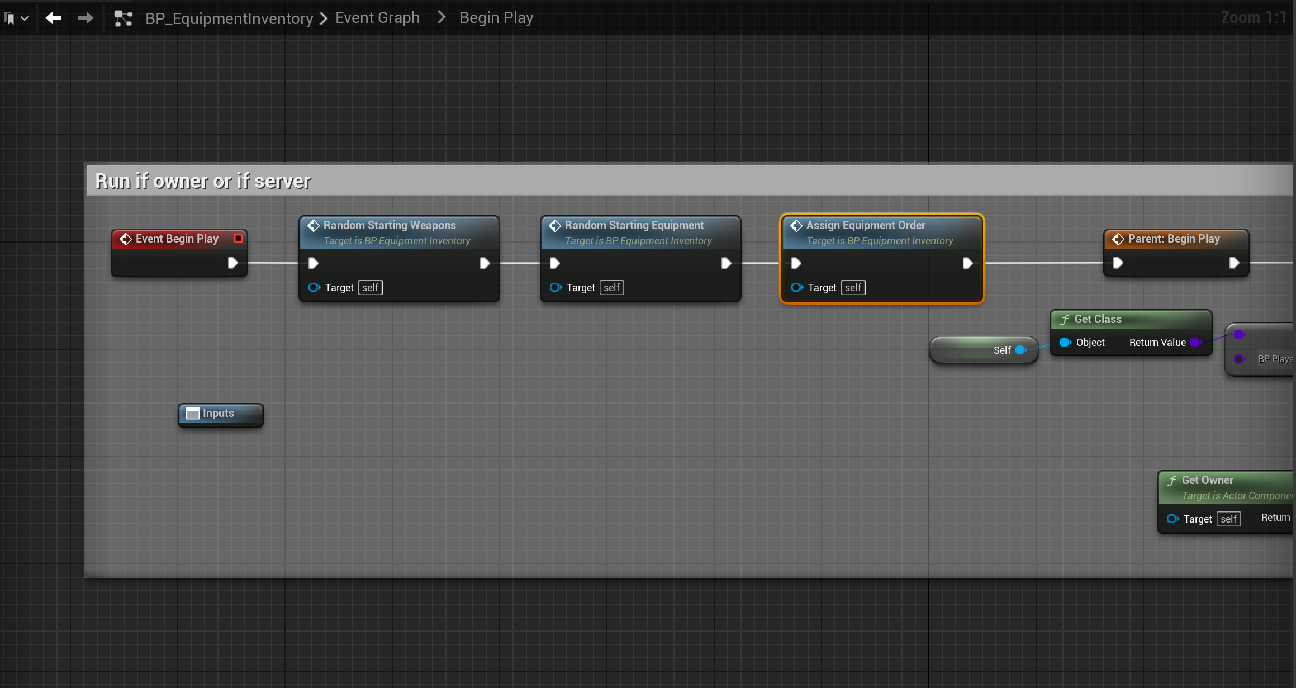
Task: Toggle the Event Begin Play red delegate pin
Action: 239,239
